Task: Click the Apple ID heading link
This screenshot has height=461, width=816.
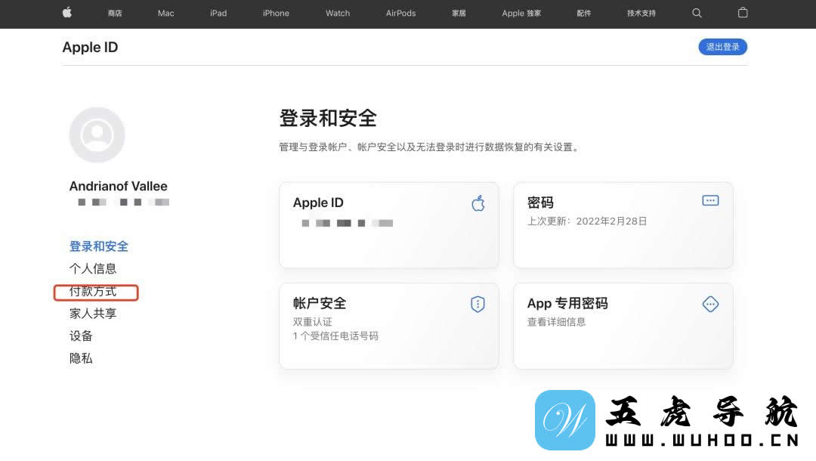Action: 90,47
